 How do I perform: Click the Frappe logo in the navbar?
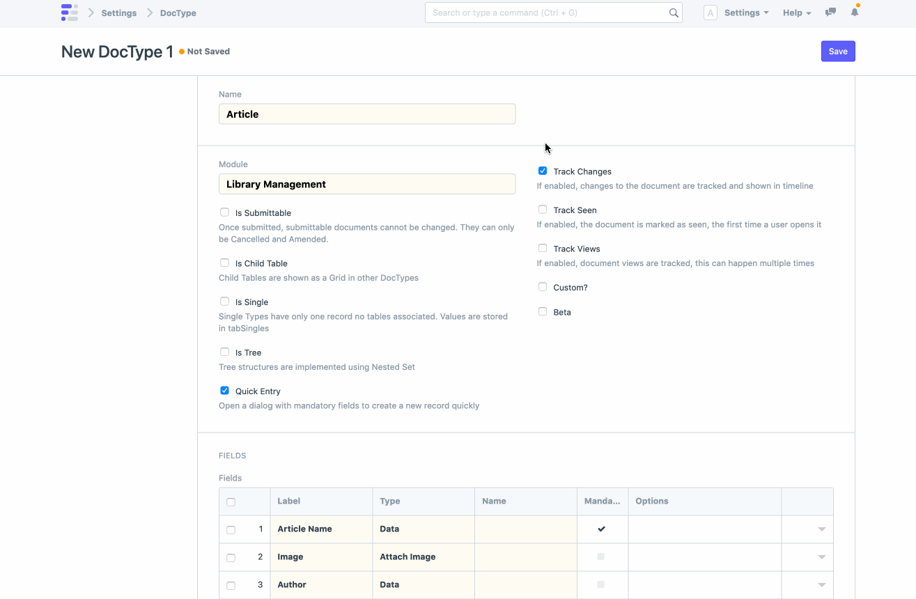[70, 12]
